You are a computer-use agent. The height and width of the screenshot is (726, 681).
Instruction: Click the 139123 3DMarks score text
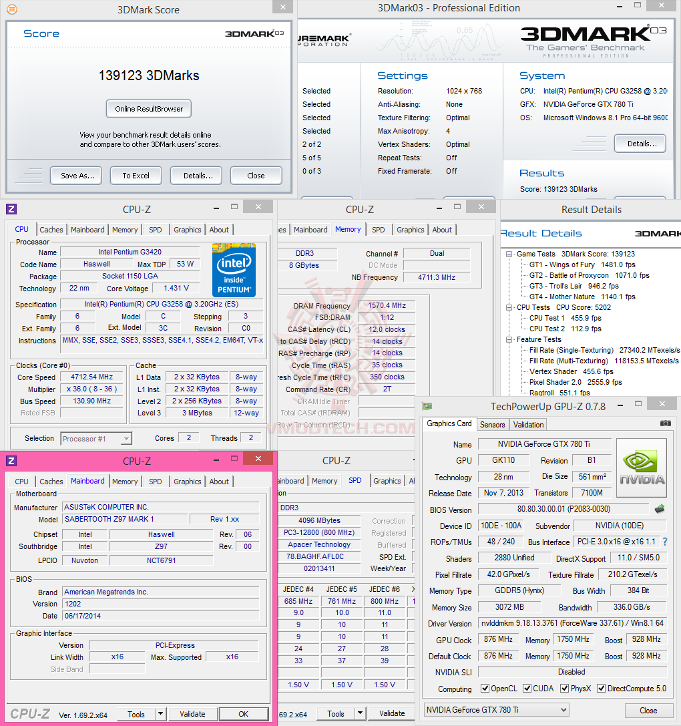click(x=149, y=75)
